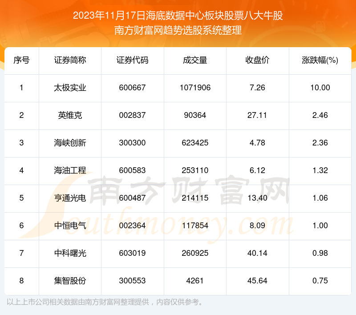The height and width of the screenshot is (315, 356).
Task: Click closing price 6.12
Action: pyautogui.click(x=258, y=170)
